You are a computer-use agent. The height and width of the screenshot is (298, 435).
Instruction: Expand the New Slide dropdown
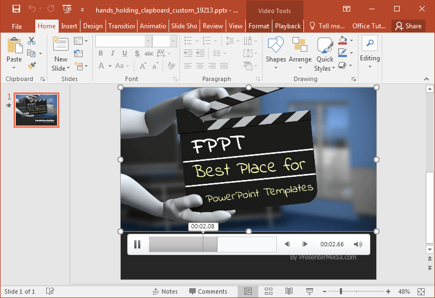61,69
